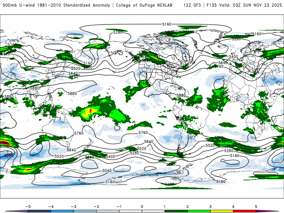The width and height of the screenshot is (284, 213).
Task: Click the 1 colorbar scale label
Action: [x=165, y=207]
